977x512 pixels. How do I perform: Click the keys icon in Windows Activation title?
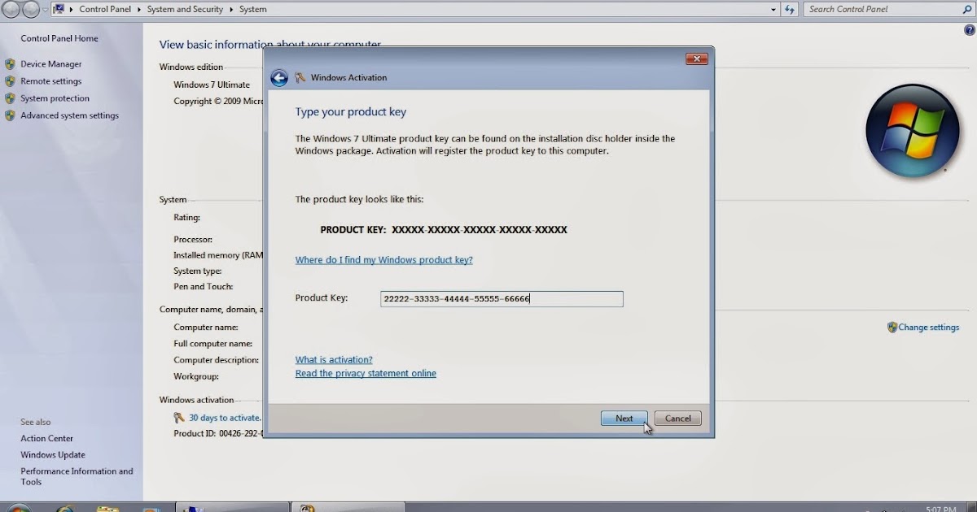[300, 78]
